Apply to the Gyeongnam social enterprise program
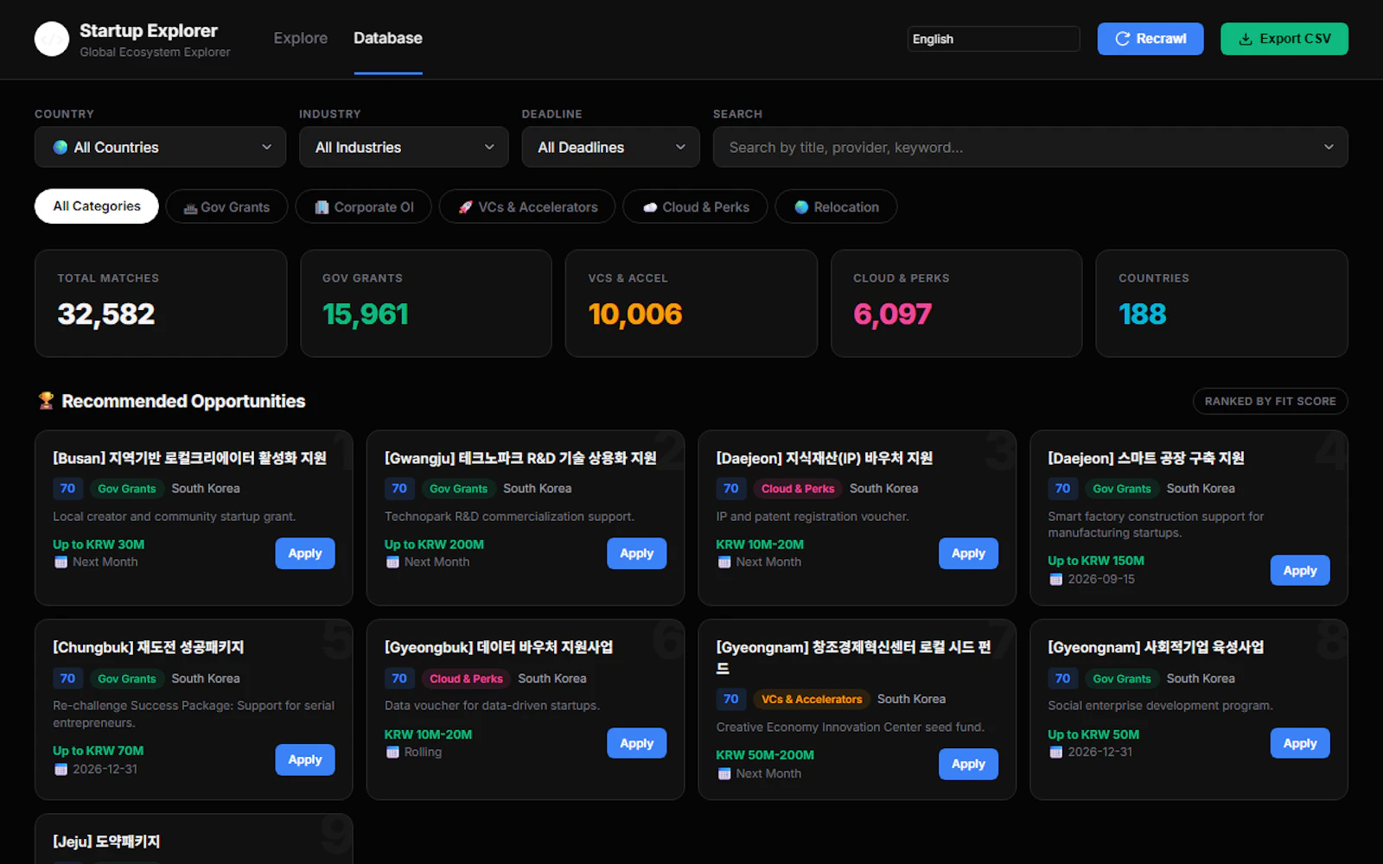The width and height of the screenshot is (1383, 864). [x=1300, y=744]
